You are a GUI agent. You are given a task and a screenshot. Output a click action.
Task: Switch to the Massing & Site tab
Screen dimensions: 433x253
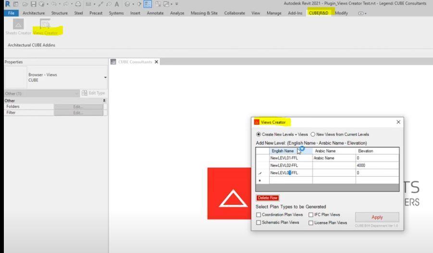(x=204, y=13)
